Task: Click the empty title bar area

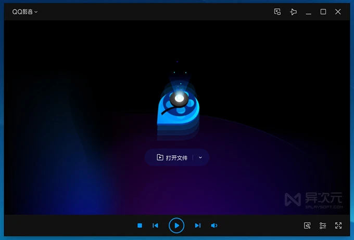Action: point(156,11)
